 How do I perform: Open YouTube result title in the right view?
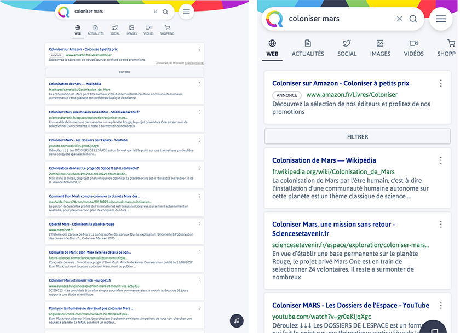coord(350,306)
